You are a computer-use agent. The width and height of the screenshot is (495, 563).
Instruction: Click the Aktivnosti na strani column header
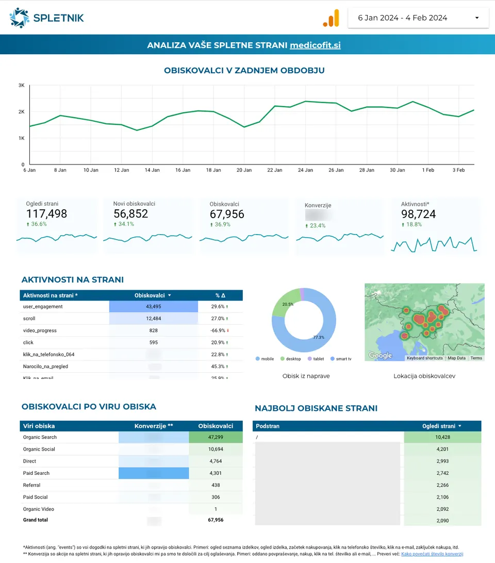(x=51, y=295)
